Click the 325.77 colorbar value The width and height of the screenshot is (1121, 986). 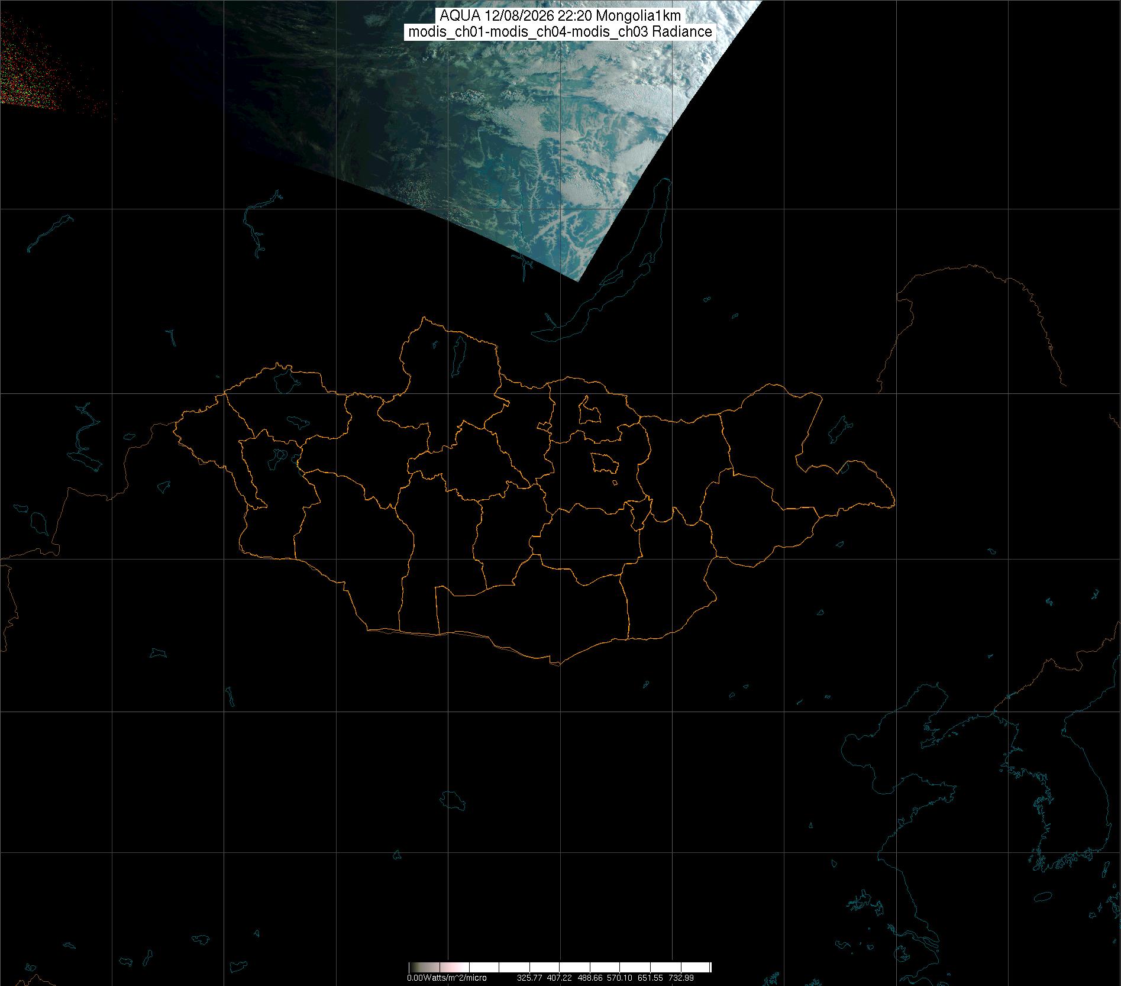[x=529, y=978]
